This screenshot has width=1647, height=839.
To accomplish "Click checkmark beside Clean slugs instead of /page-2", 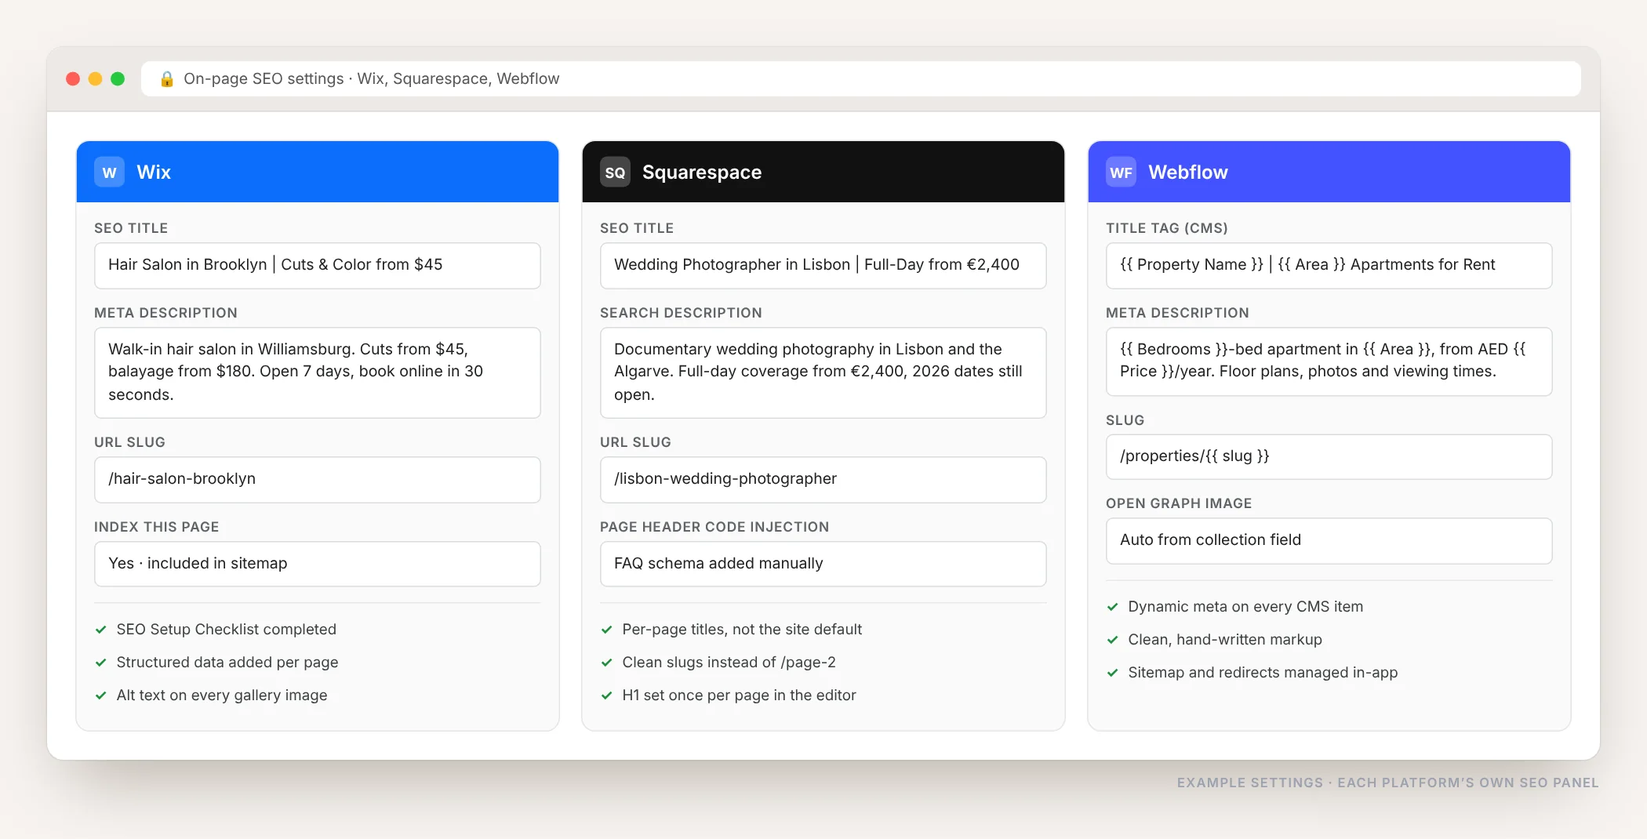I will coord(606,663).
